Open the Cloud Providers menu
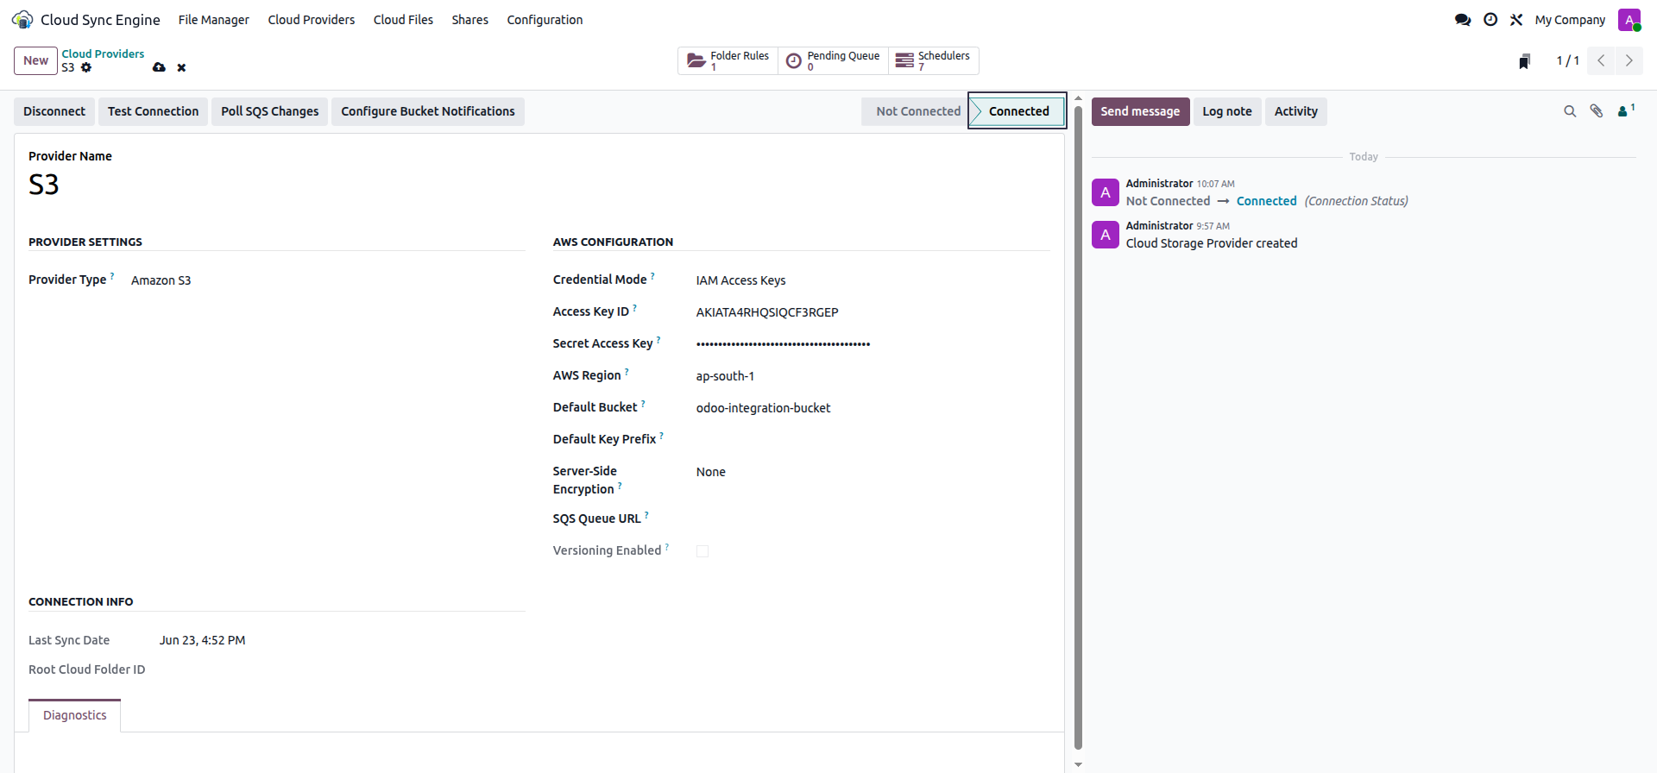 pyautogui.click(x=312, y=20)
